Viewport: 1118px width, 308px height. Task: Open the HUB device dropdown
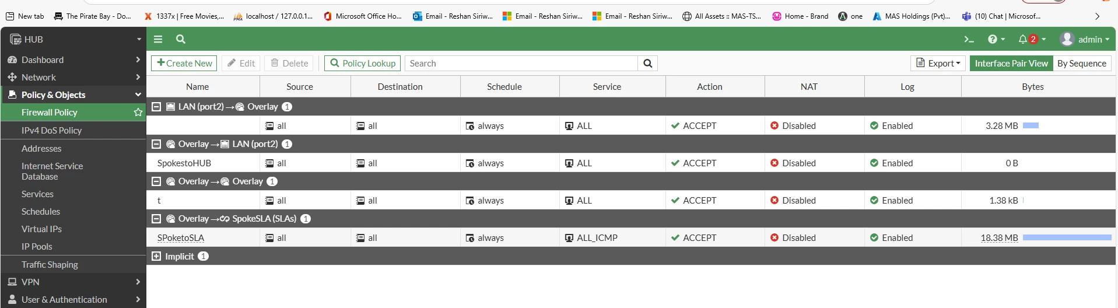[76, 39]
